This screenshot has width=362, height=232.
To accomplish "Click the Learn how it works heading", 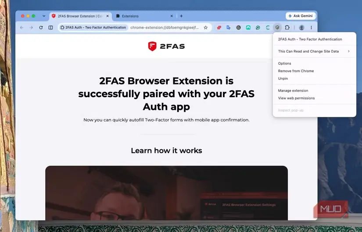I will 166,151.
